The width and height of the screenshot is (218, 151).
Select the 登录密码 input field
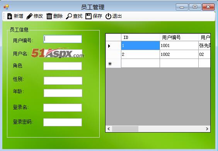63,122
